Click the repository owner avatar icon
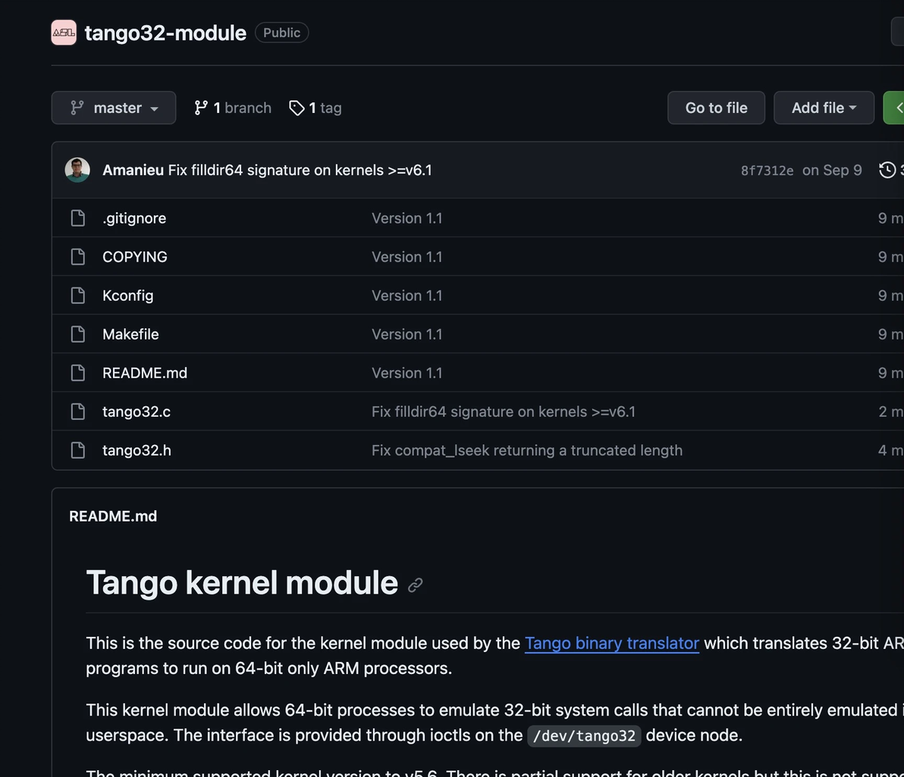904x777 pixels. tap(64, 33)
